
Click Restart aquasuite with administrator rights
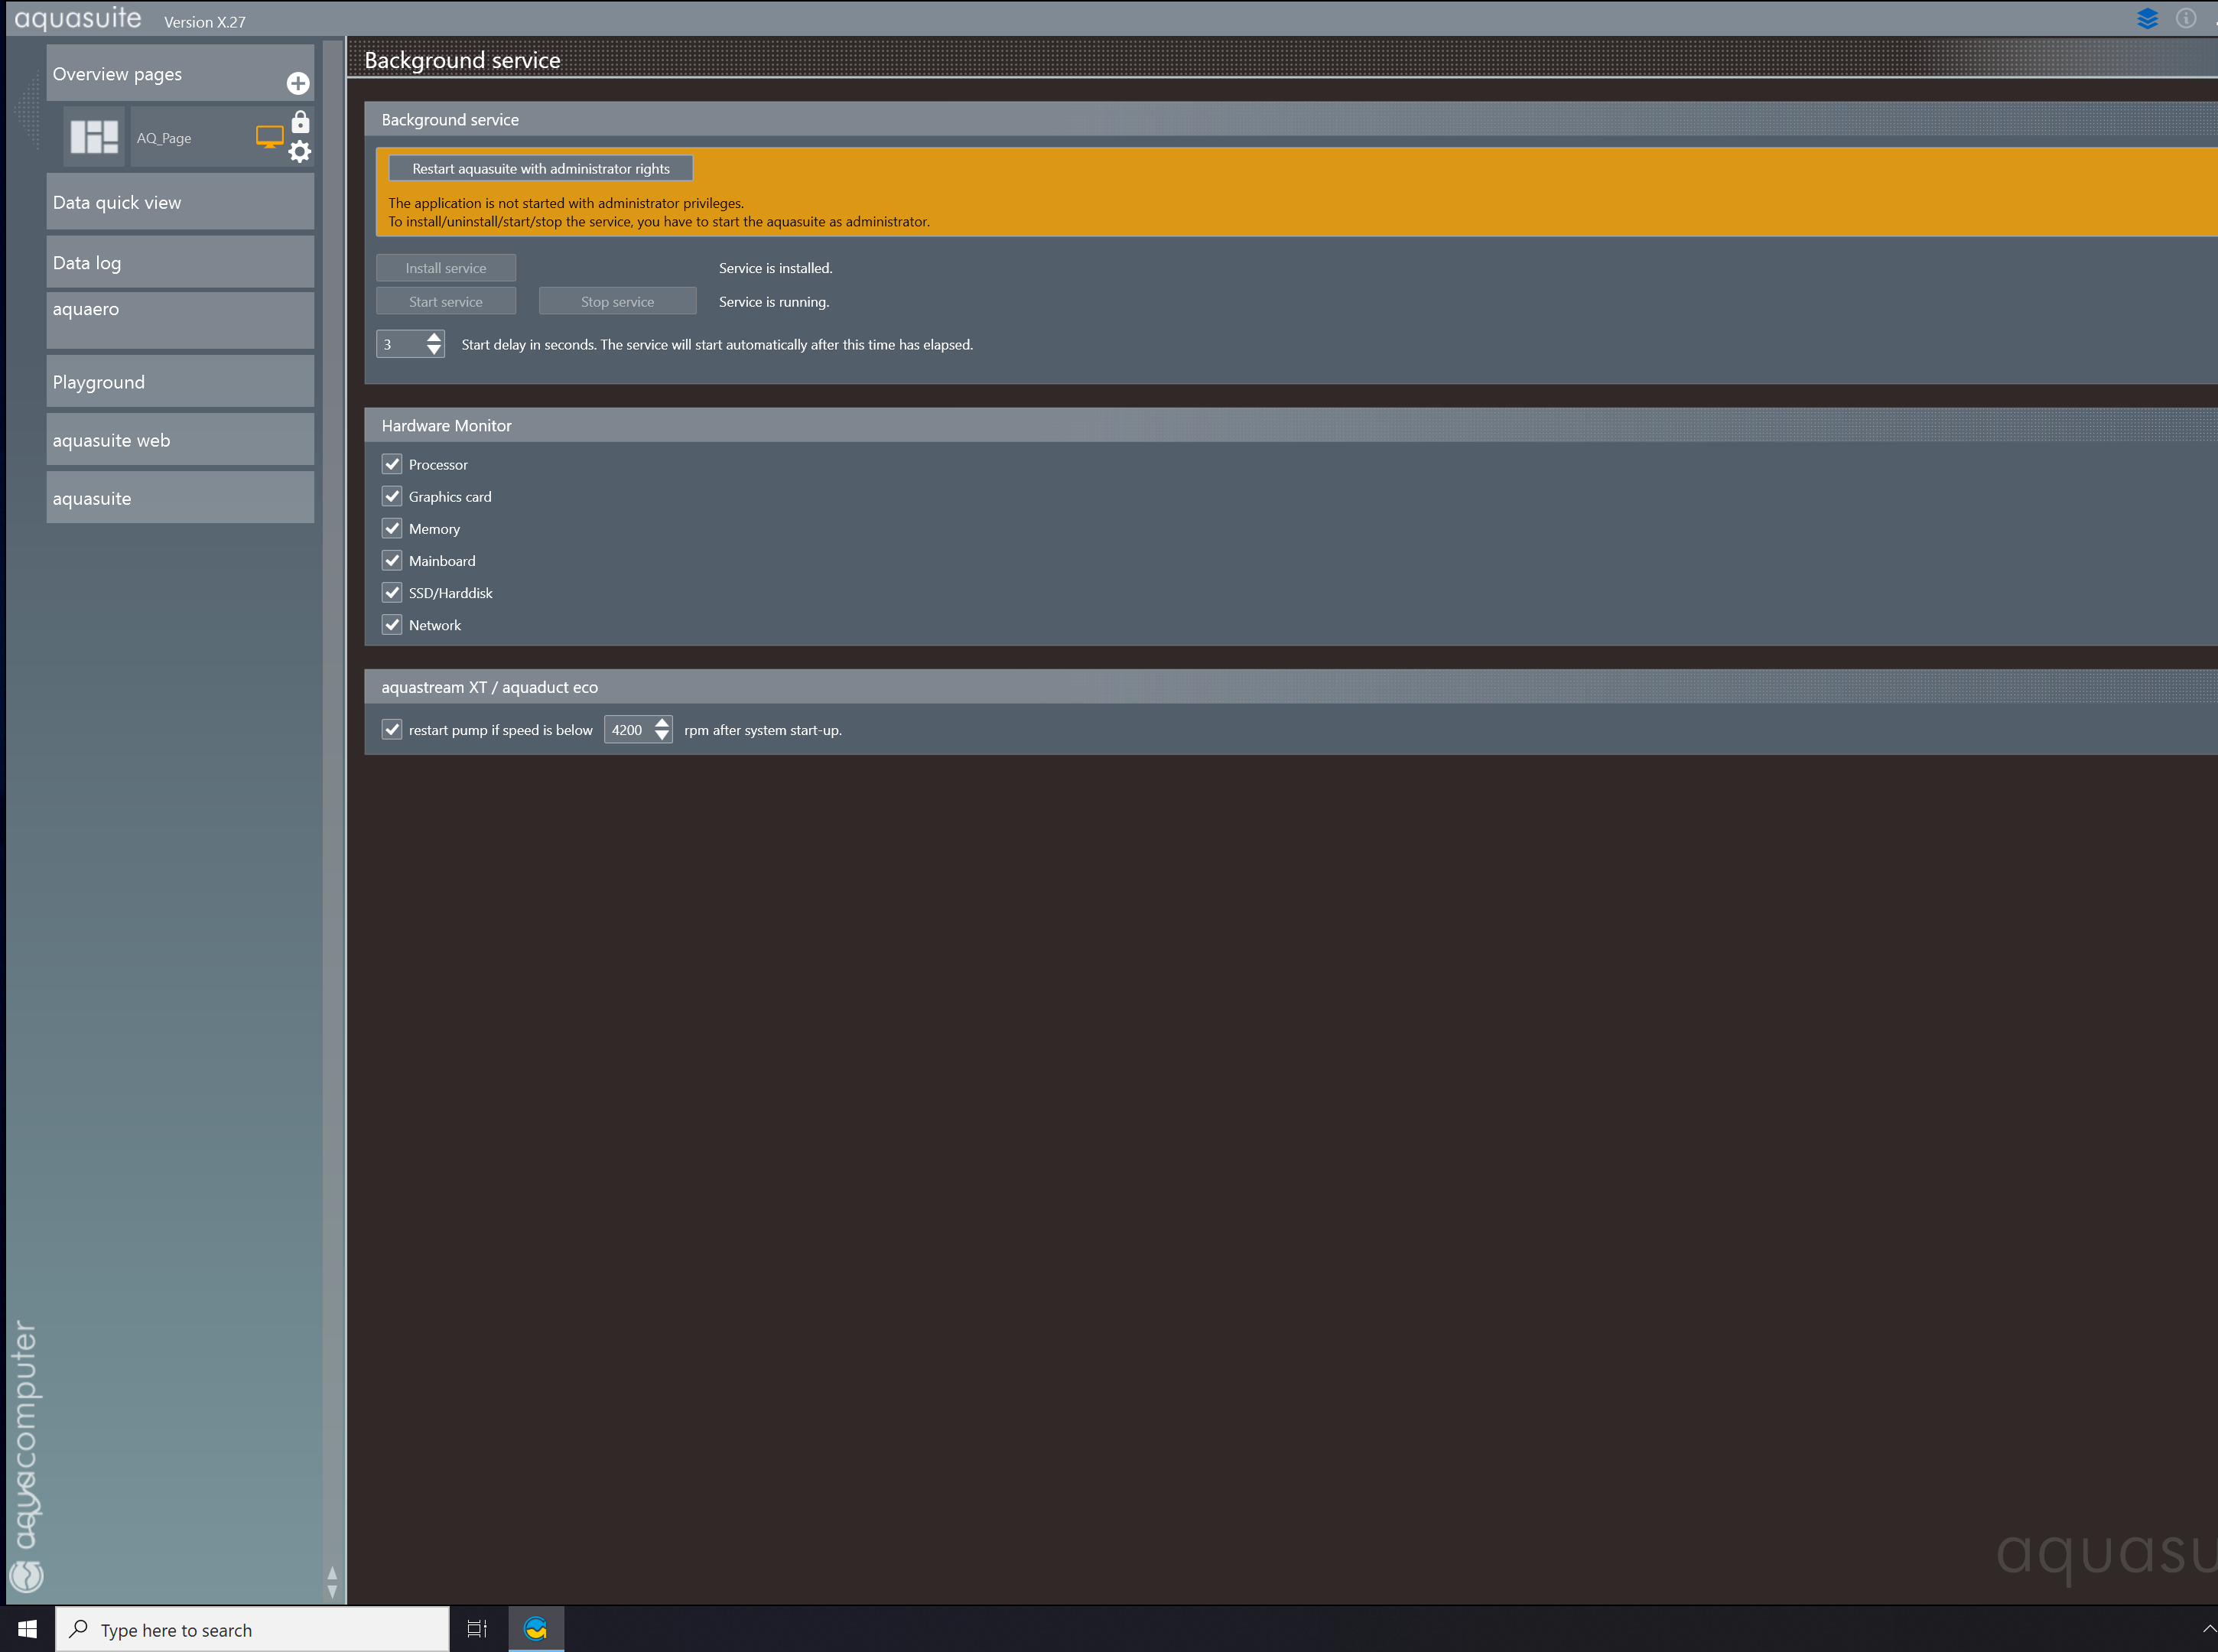click(541, 169)
